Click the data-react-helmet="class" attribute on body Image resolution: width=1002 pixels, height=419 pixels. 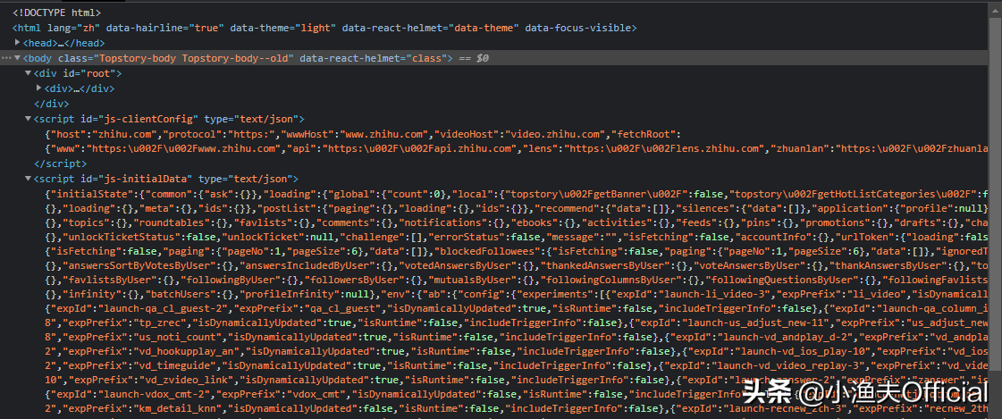(372, 58)
